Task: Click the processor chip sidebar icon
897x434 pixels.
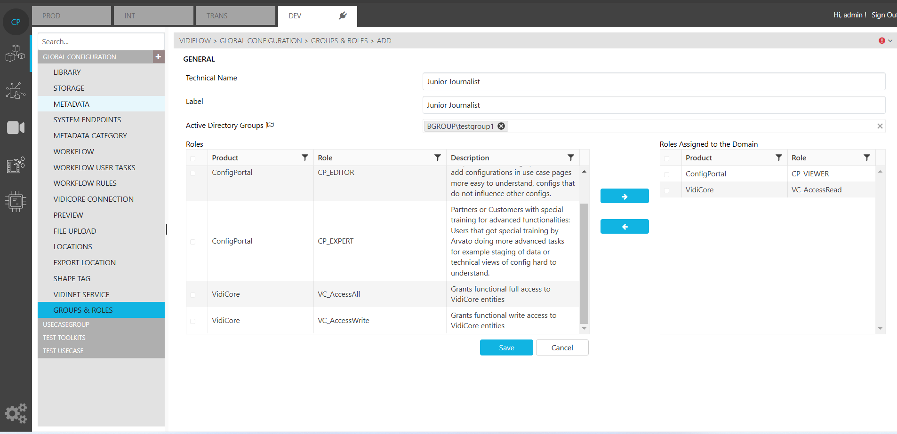Action: click(x=16, y=201)
